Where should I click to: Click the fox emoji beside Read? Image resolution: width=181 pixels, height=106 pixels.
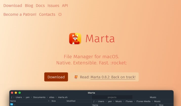coord(76,77)
